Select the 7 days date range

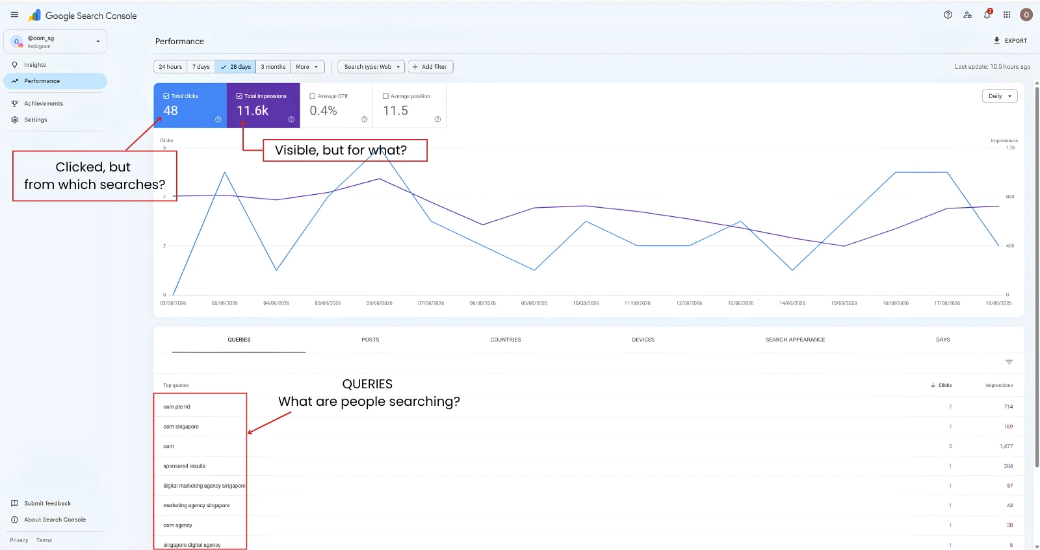pos(201,67)
